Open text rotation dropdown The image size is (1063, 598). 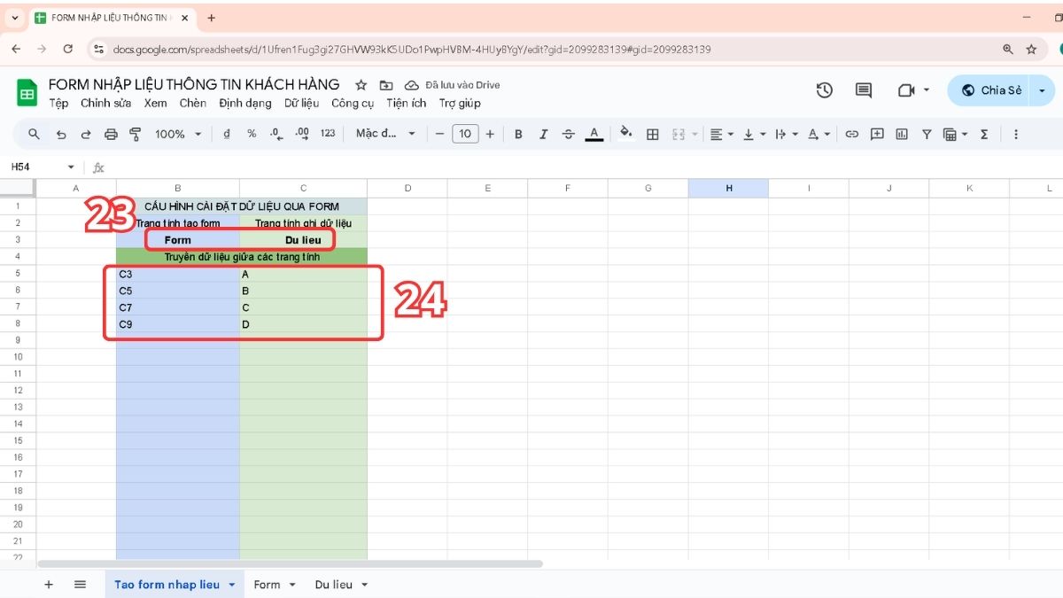click(819, 134)
